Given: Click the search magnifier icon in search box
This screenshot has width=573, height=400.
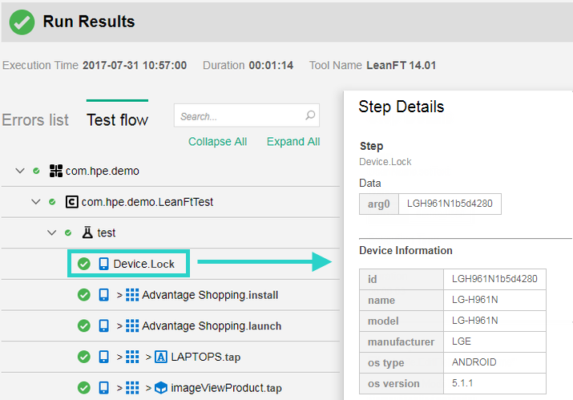Looking at the screenshot, I should (x=310, y=116).
